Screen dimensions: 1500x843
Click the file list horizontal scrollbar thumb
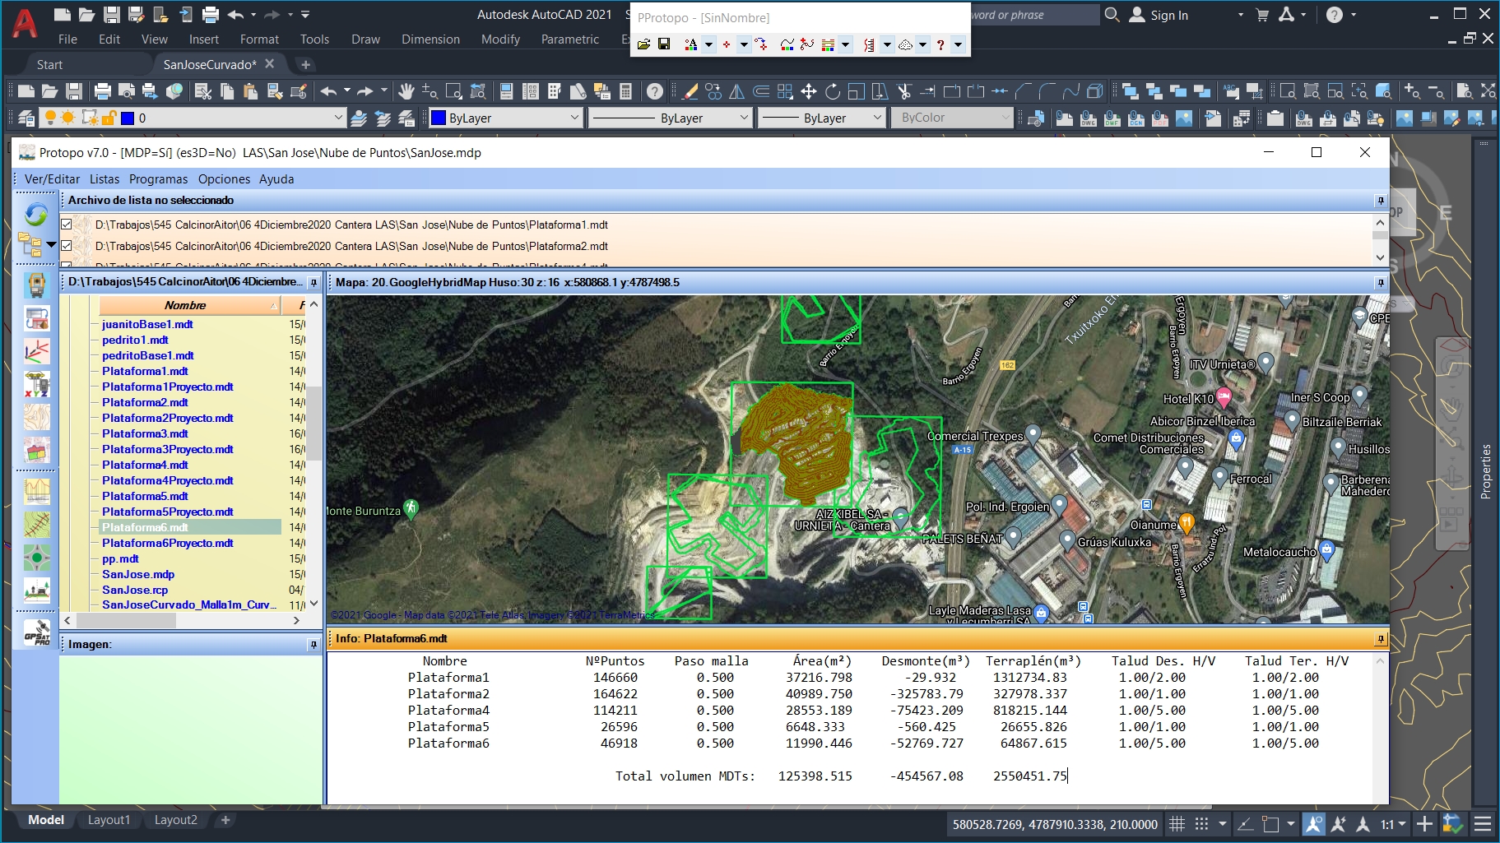click(x=125, y=620)
